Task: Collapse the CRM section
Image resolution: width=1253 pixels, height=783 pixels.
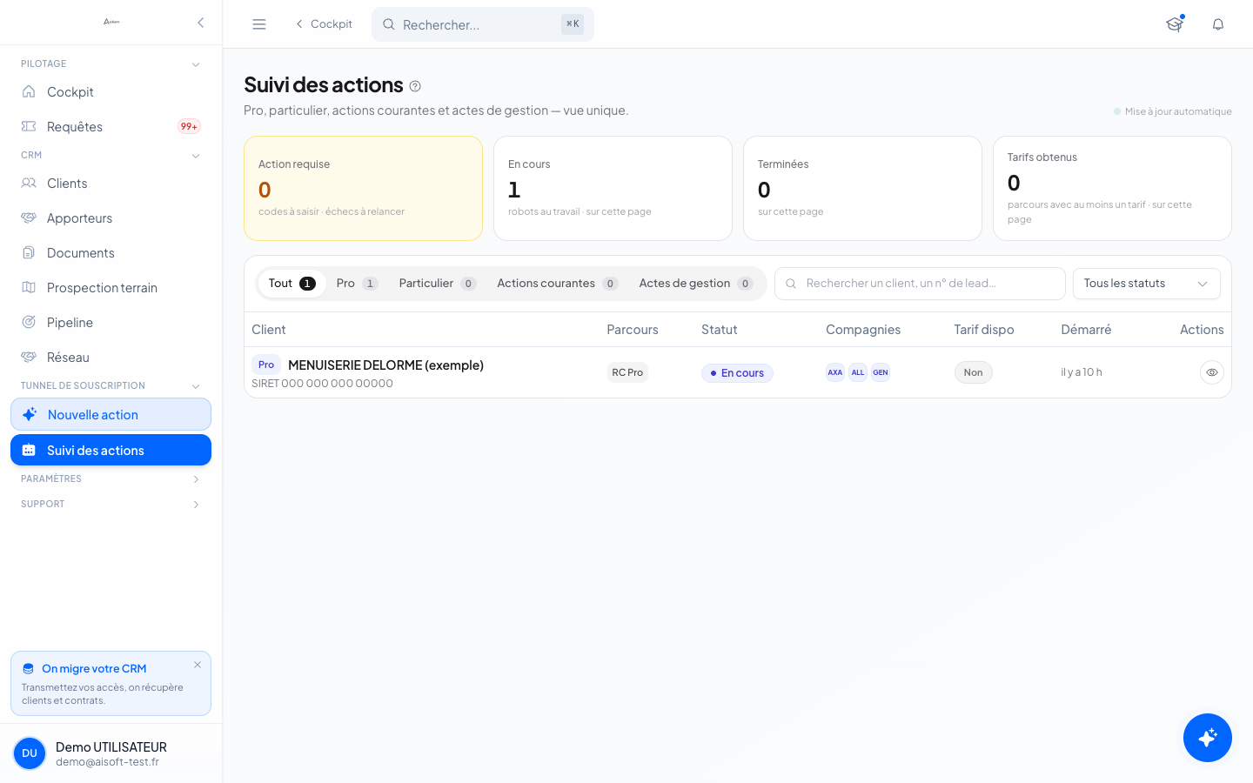Action: (x=196, y=156)
